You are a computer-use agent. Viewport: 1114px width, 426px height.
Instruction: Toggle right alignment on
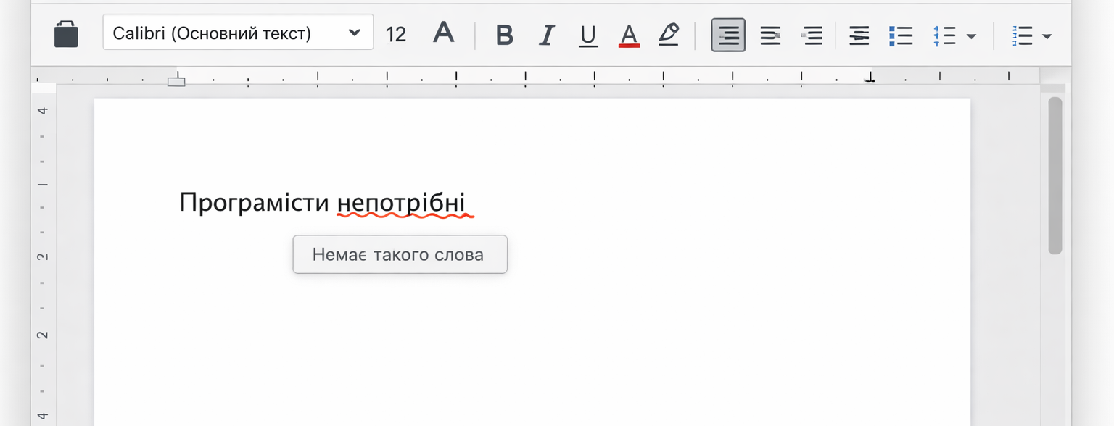[812, 35]
